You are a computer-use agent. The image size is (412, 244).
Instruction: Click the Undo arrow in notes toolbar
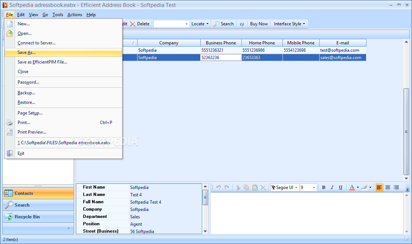tap(219, 187)
